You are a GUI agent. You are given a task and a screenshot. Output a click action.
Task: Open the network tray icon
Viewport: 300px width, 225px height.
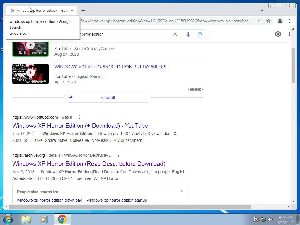click(263, 219)
